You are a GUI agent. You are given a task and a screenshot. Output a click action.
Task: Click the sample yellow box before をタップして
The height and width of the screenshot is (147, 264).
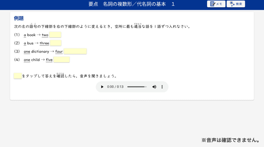18,76
